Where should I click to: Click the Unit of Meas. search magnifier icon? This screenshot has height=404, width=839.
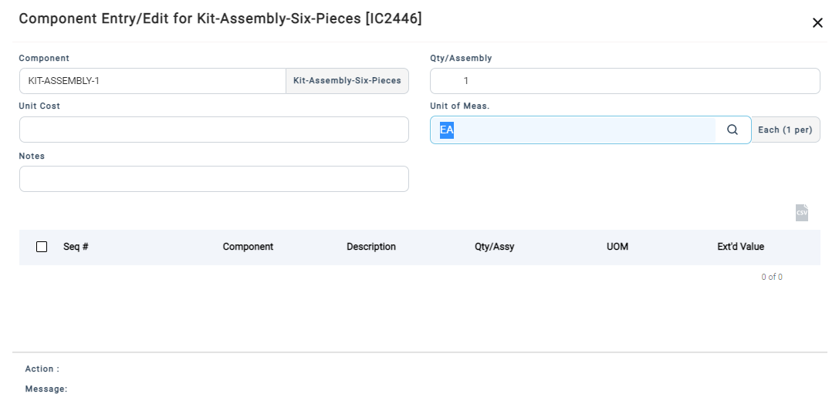(732, 130)
